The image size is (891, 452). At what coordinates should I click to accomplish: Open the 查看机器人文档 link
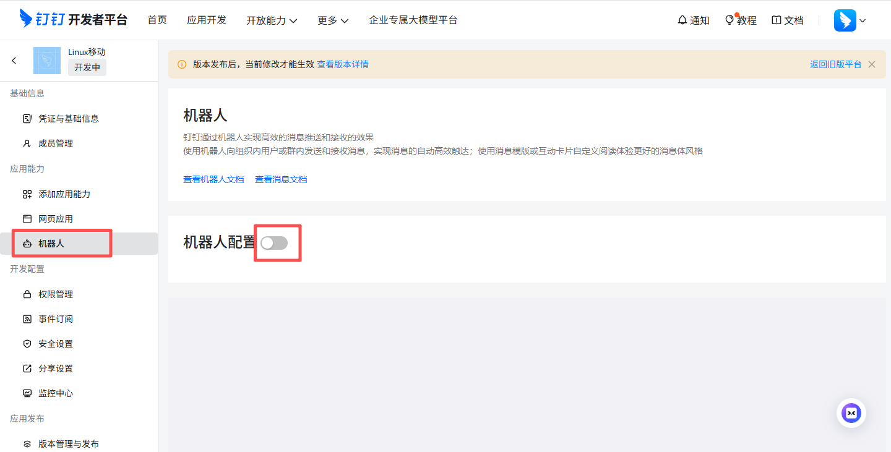(x=213, y=179)
